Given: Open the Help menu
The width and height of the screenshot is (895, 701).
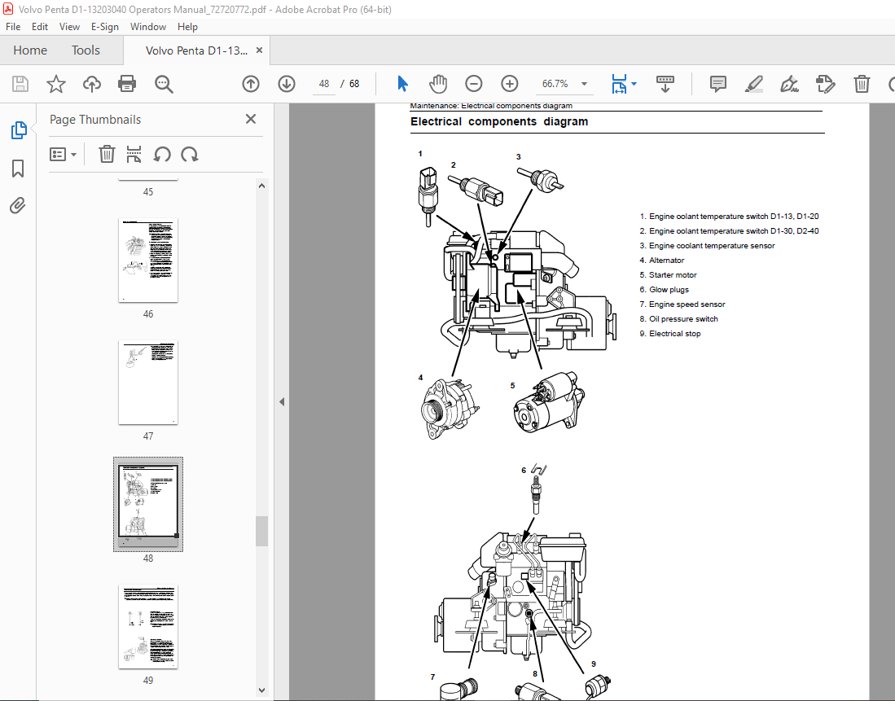Looking at the screenshot, I should 187,27.
